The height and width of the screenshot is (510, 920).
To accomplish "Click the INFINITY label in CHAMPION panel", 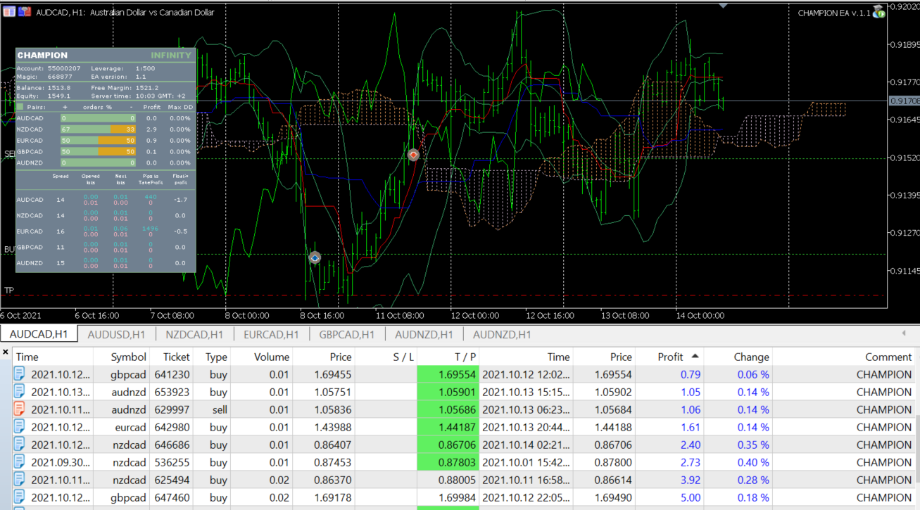I will pos(170,56).
